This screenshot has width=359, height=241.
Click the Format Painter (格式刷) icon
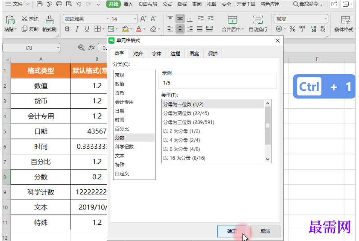[x=49, y=20]
